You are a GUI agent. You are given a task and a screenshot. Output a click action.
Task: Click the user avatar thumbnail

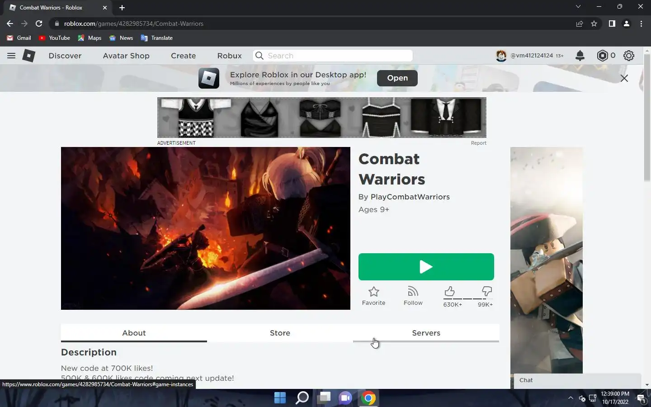pyautogui.click(x=501, y=56)
